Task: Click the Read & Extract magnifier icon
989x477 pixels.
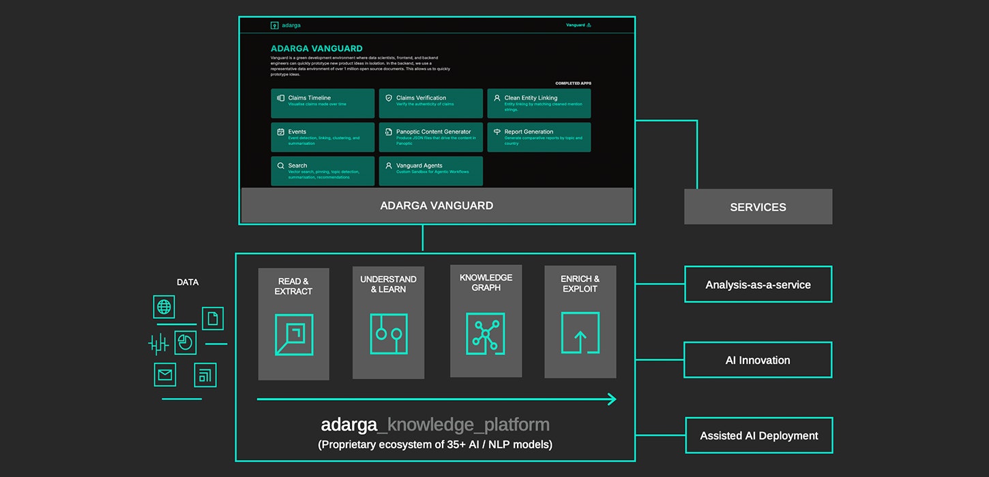Action: click(294, 335)
